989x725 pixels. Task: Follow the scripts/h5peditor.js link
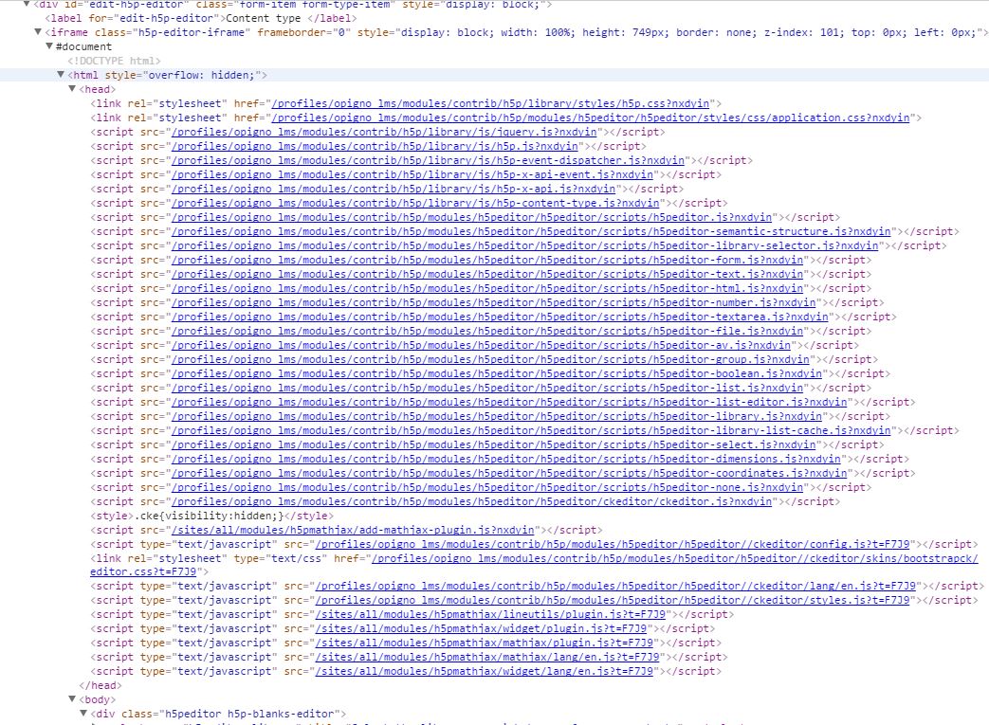coord(472,218)
